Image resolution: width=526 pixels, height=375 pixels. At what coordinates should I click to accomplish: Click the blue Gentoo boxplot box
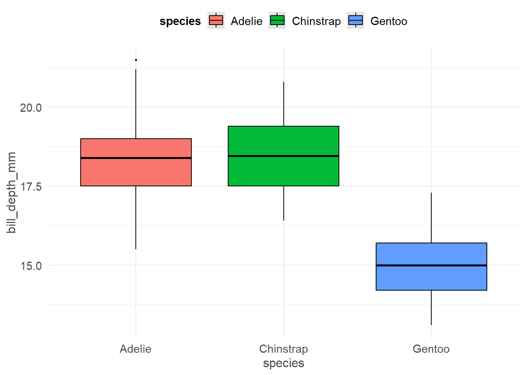click(x=431, y=277)
